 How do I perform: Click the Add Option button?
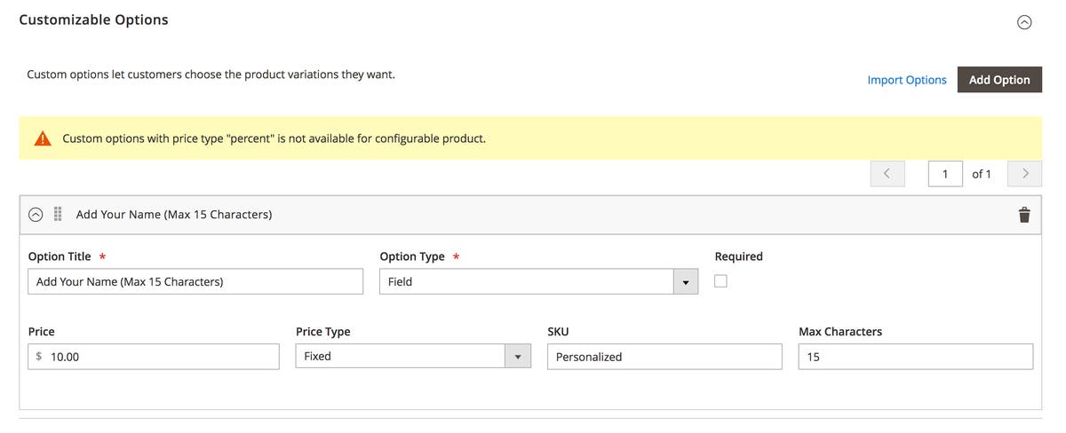tap(999, 80)
